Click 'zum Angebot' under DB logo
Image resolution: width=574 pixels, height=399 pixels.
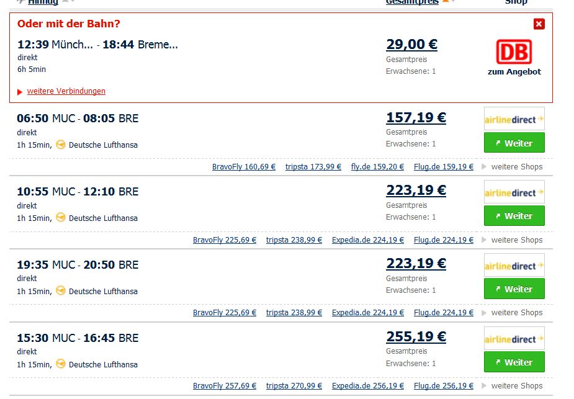tap(514, 72)
